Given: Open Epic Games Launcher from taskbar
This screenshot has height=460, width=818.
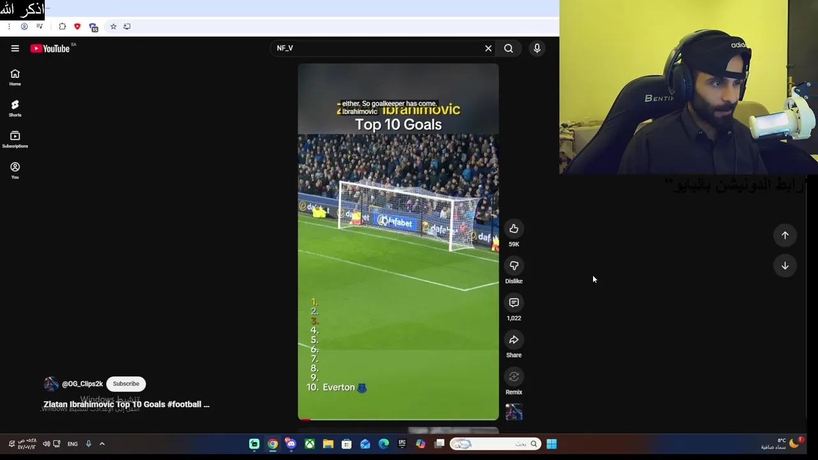Looking at the screenshot, I should point(402,444).
